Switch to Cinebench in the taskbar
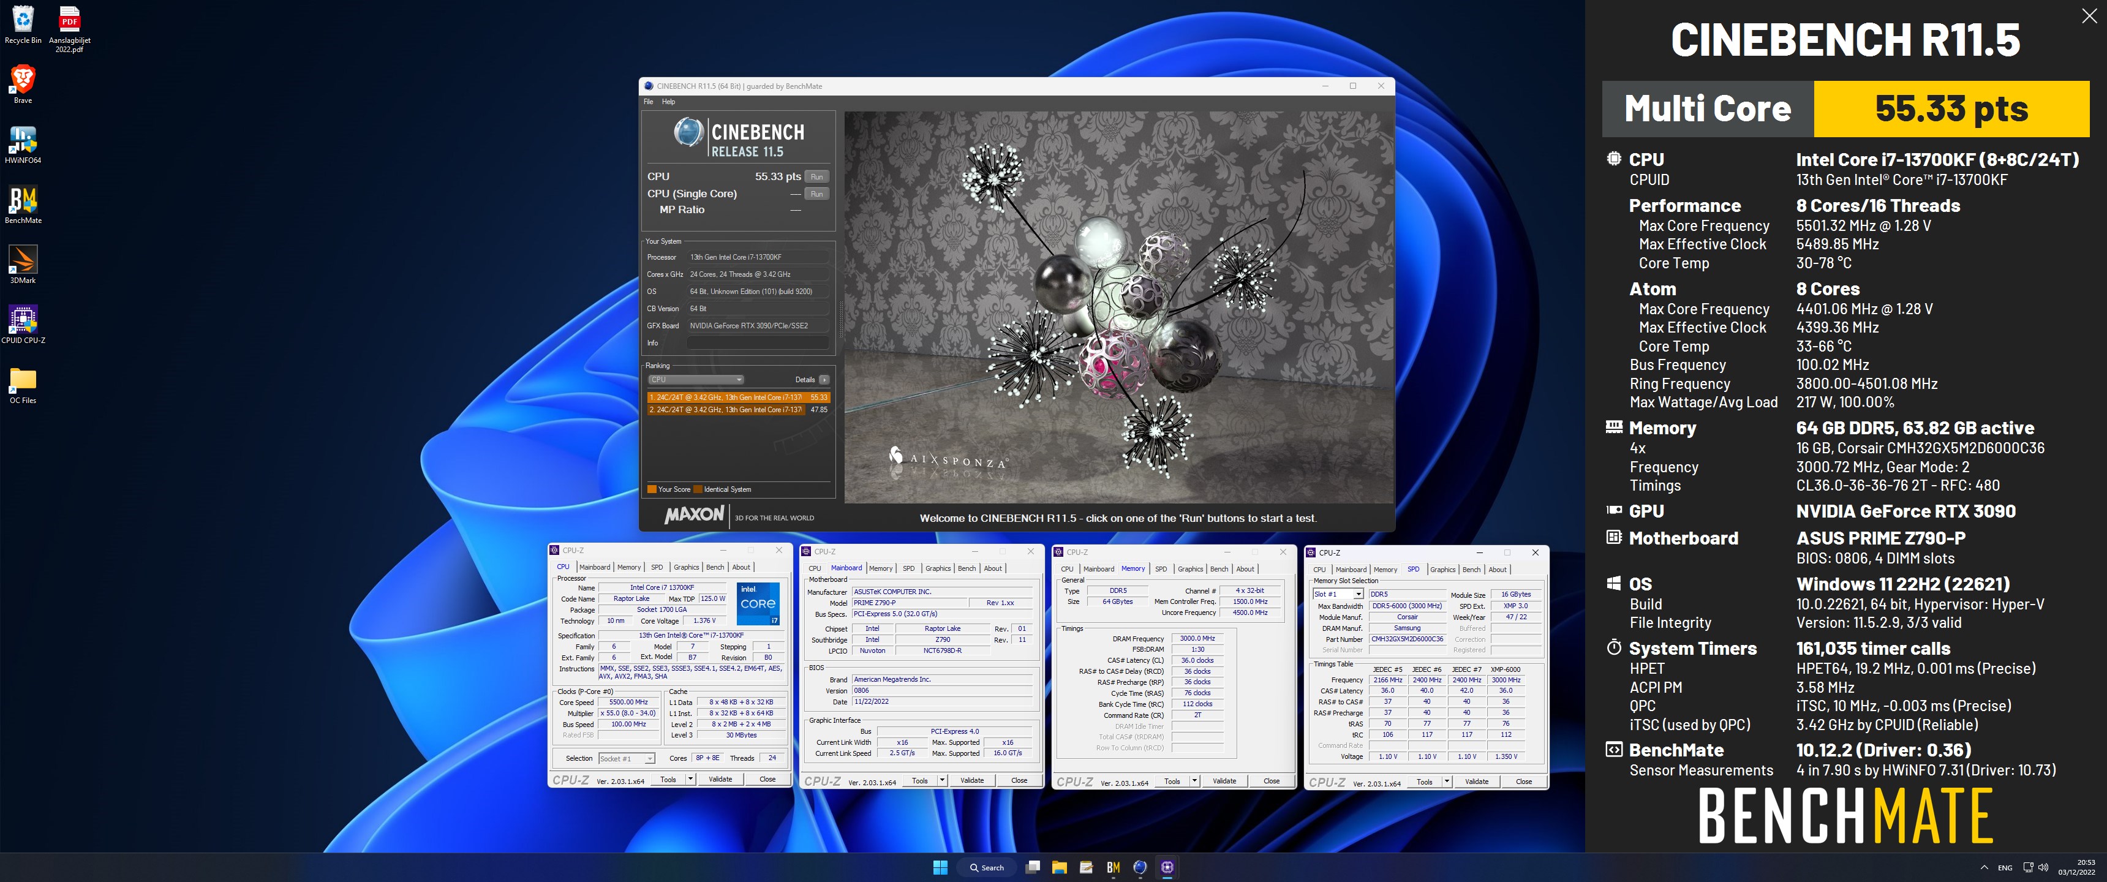Screen dimensions: 2107x882 [x=1140, y=867]
